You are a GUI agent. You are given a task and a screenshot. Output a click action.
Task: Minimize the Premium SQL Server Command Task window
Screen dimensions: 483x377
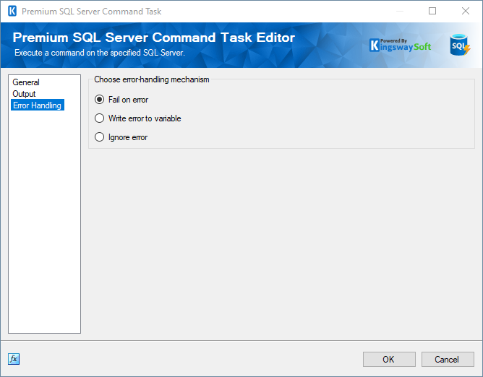point(400,11)
